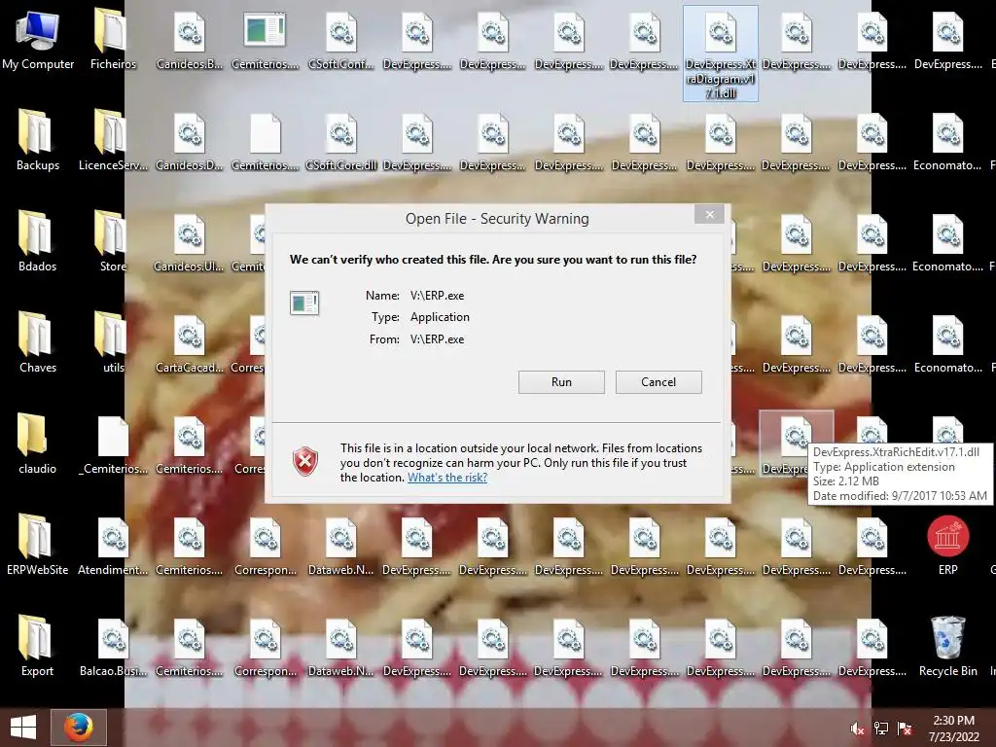Select the CSoft.Core.dll file icon
996x747 pixels.
click(x=341, y=140)
